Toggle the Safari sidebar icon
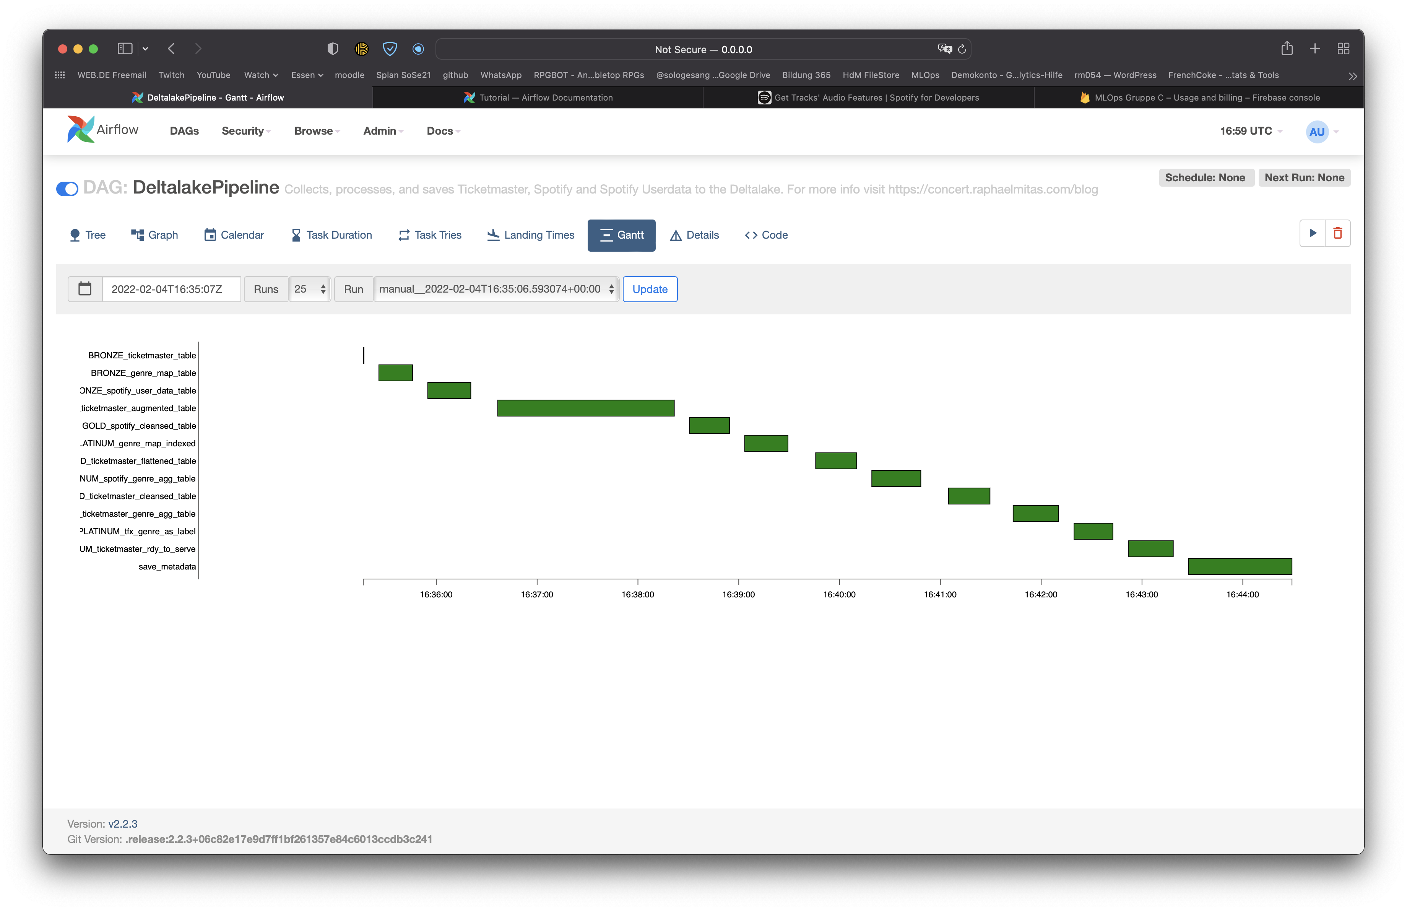1407x911 pixels. click(125, 49)
